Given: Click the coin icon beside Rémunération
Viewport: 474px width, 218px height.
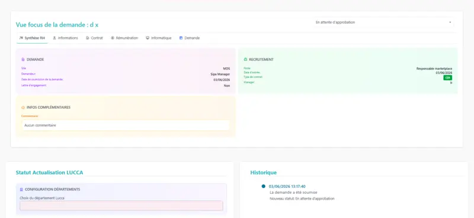Looking at the screenshot, I should pos(113,38).
